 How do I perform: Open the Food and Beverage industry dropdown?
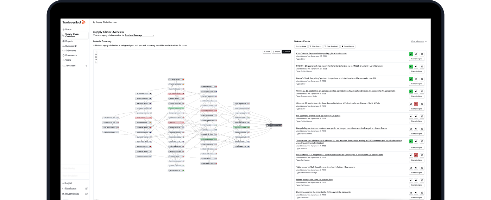140,35
